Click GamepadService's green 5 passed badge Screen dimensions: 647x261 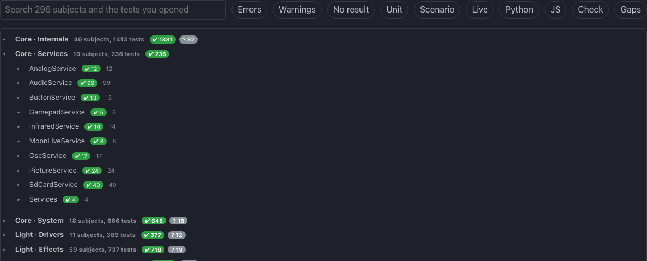pyautogui.click(x=99, y=112)
